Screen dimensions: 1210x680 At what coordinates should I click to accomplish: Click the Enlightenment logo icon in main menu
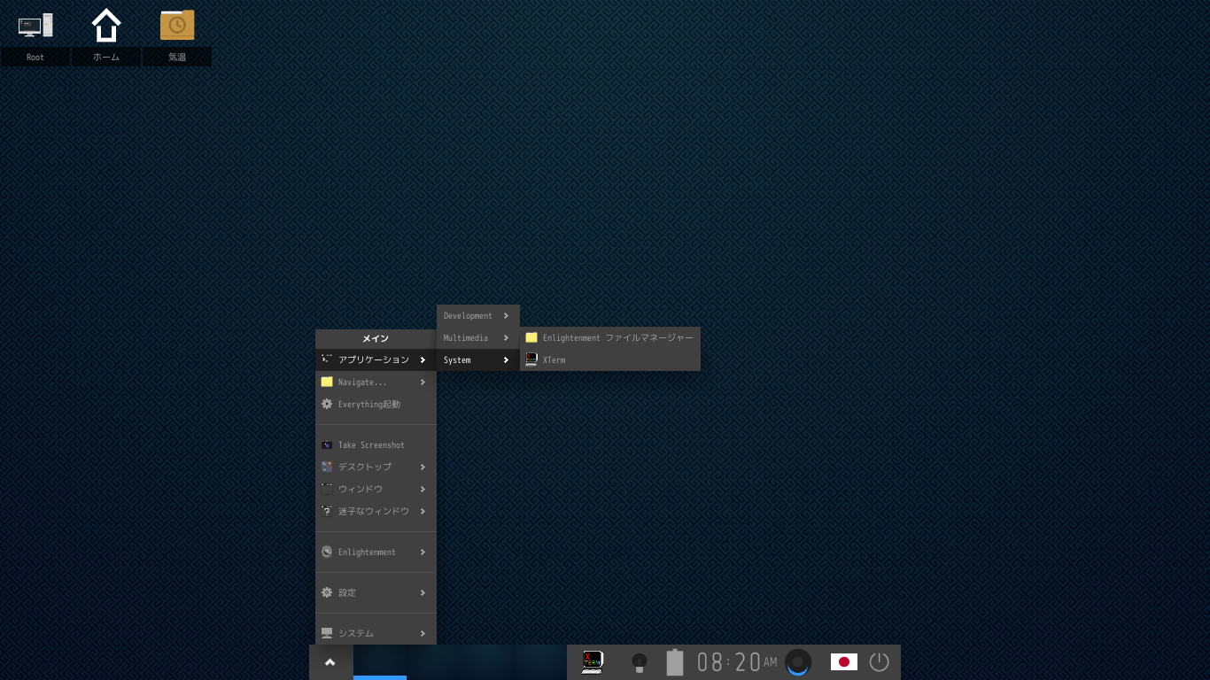(327, 552)
